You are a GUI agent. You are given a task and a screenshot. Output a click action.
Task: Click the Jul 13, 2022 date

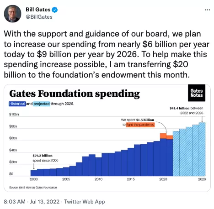point(45,202)
